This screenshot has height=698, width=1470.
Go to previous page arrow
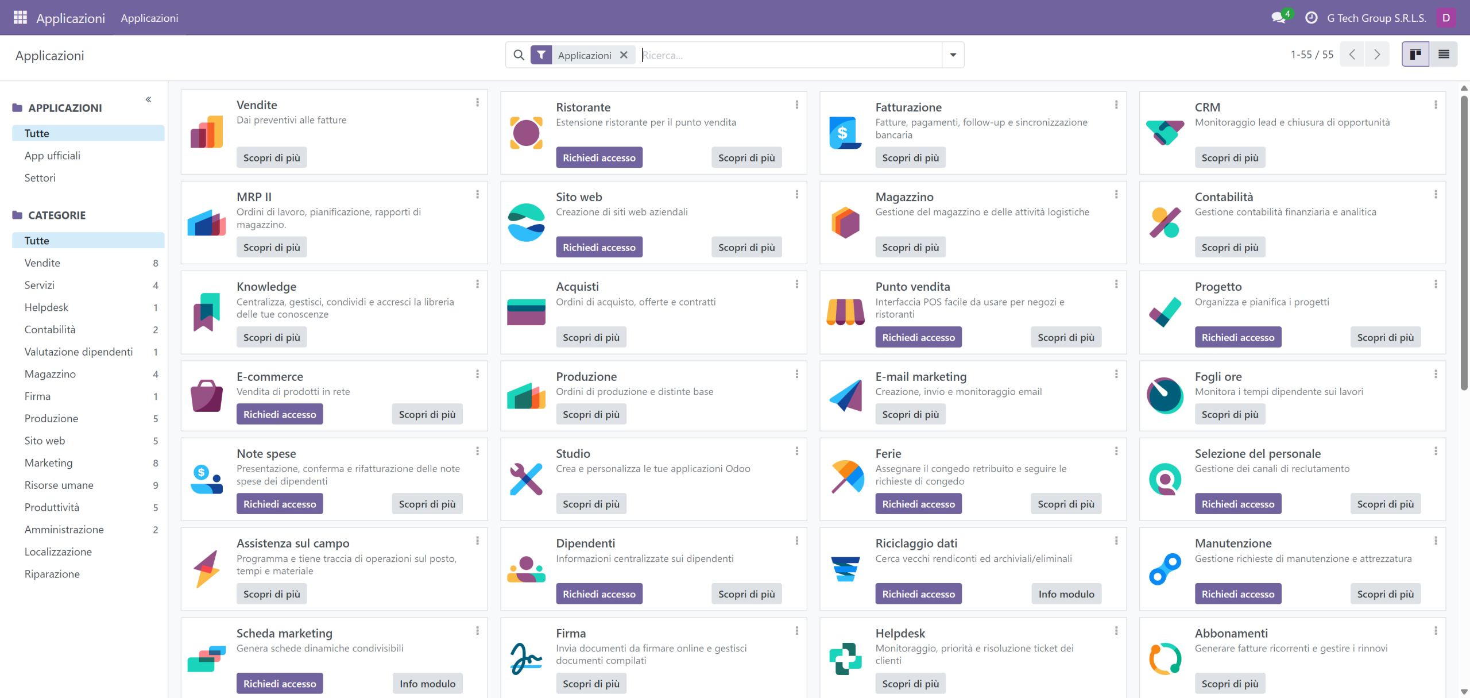(1352, 55)
